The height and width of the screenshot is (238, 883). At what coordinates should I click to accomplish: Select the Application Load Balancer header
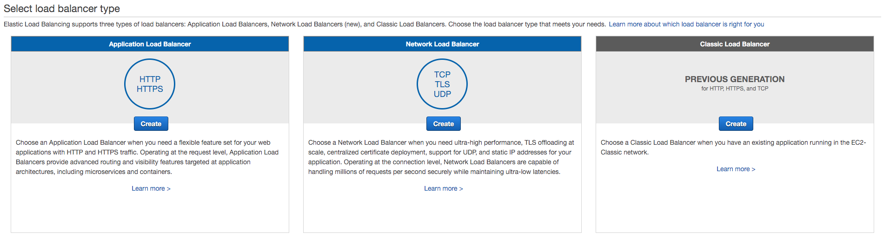[150, 44]
